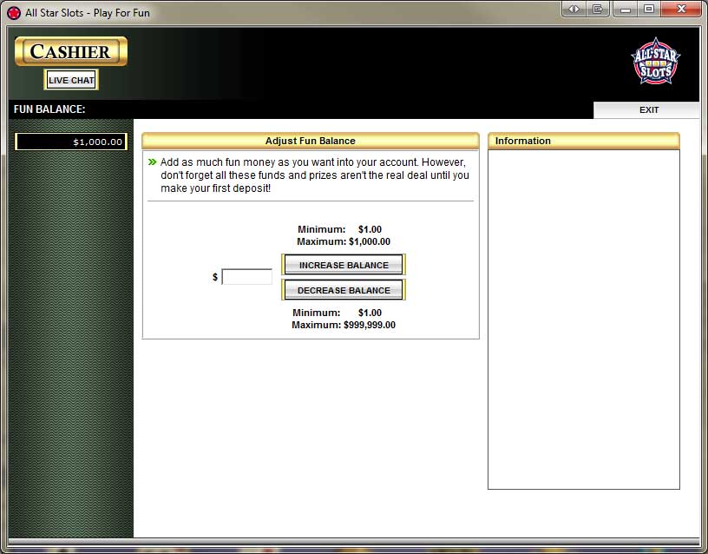Maximize the All Star Slots window

[649, 9]
